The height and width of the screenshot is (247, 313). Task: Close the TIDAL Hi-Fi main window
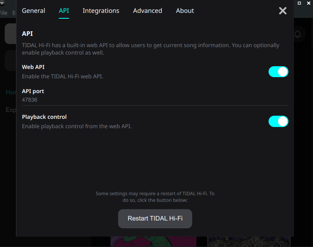click(x=309, y=3)
